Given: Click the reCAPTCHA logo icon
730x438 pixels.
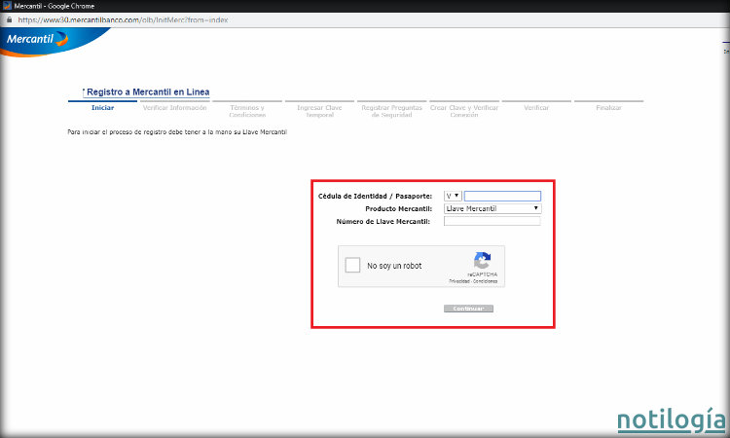Looking at the screenshot, I should [482, 261].
